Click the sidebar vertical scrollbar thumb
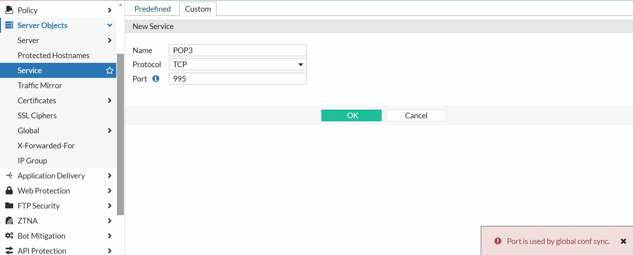This screenshot has width=633, height=255. (121, 134)
